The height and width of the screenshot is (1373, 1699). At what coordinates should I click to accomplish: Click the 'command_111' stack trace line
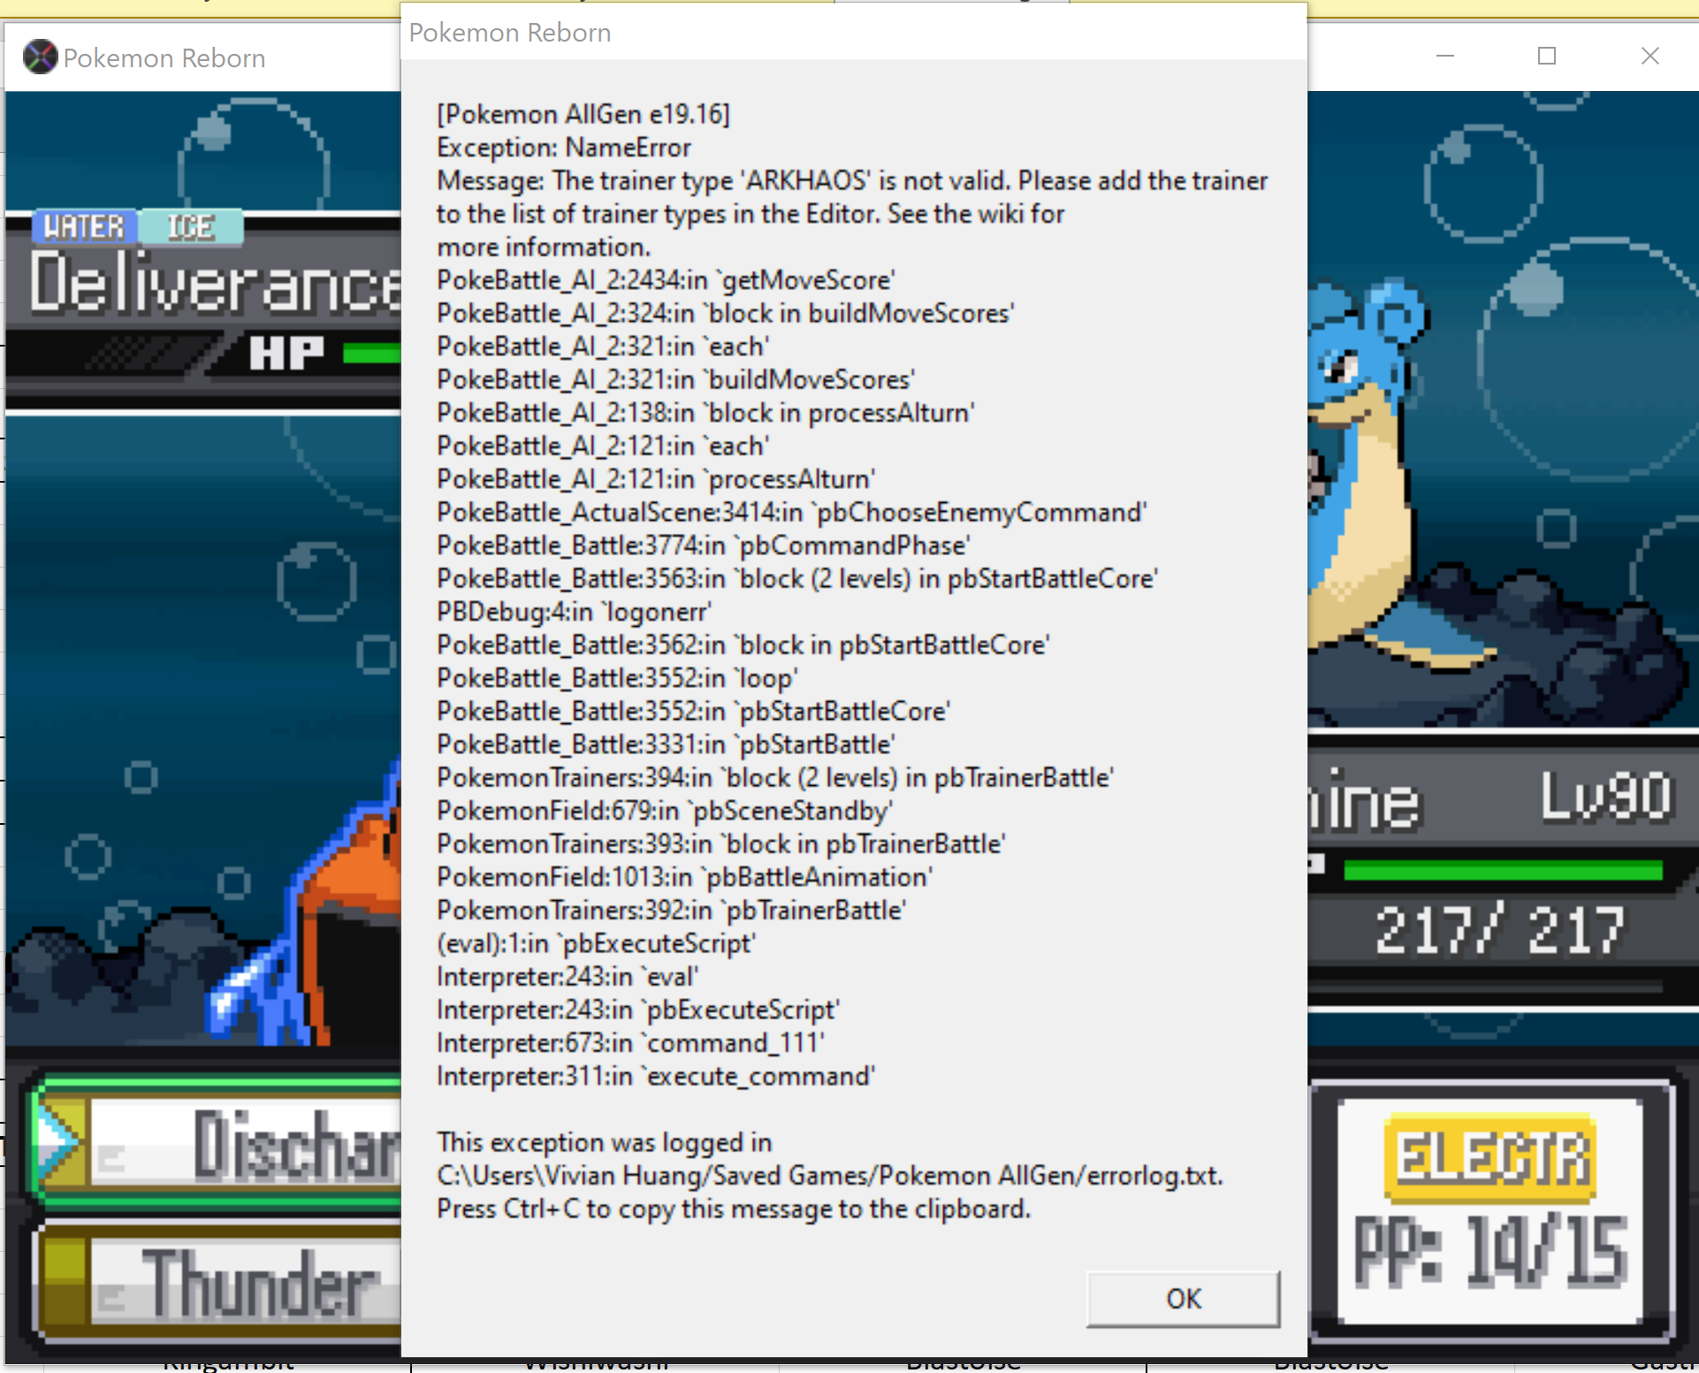(630, 1043)
